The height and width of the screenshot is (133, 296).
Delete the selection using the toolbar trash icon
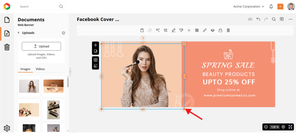(228, 30)
